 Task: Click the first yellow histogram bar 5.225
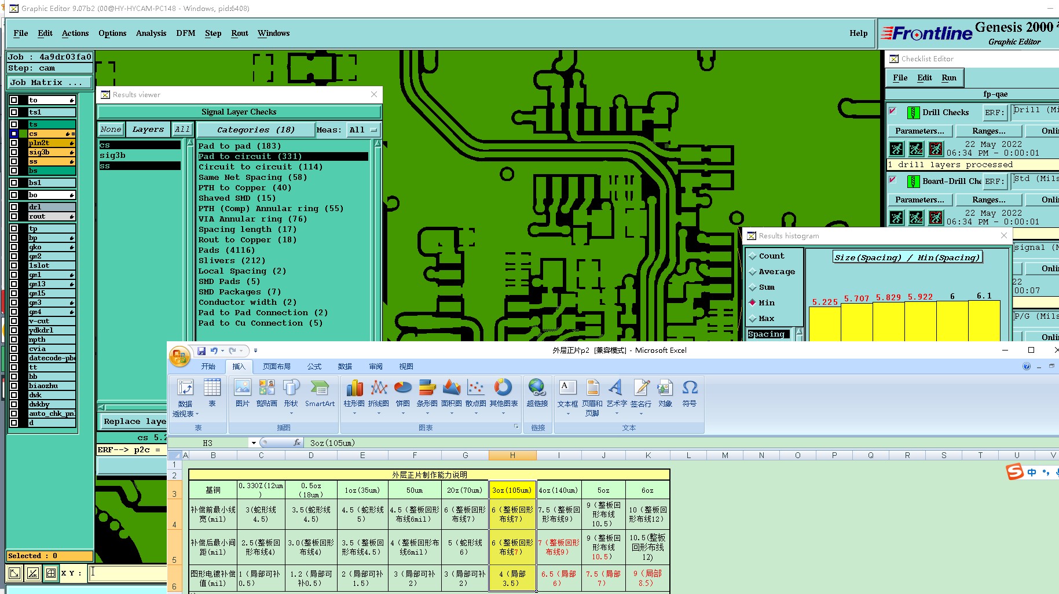point(825,324)
